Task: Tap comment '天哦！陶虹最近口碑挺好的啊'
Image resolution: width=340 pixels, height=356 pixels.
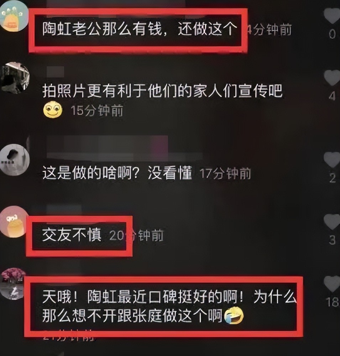Action: [x=169, y=306]
